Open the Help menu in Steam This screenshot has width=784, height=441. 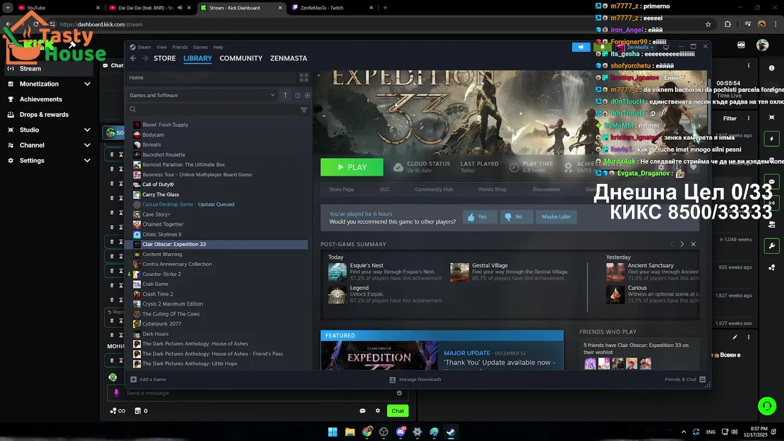click(x=218, y=47)
